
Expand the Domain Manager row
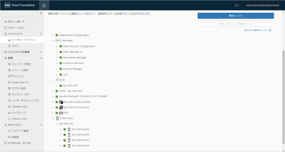point(56,69)
